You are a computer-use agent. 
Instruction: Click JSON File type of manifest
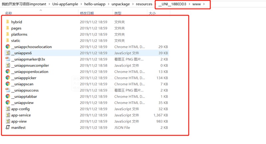click(x=122, y=128)
